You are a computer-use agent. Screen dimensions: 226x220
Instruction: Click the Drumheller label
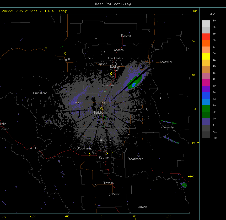167,127
